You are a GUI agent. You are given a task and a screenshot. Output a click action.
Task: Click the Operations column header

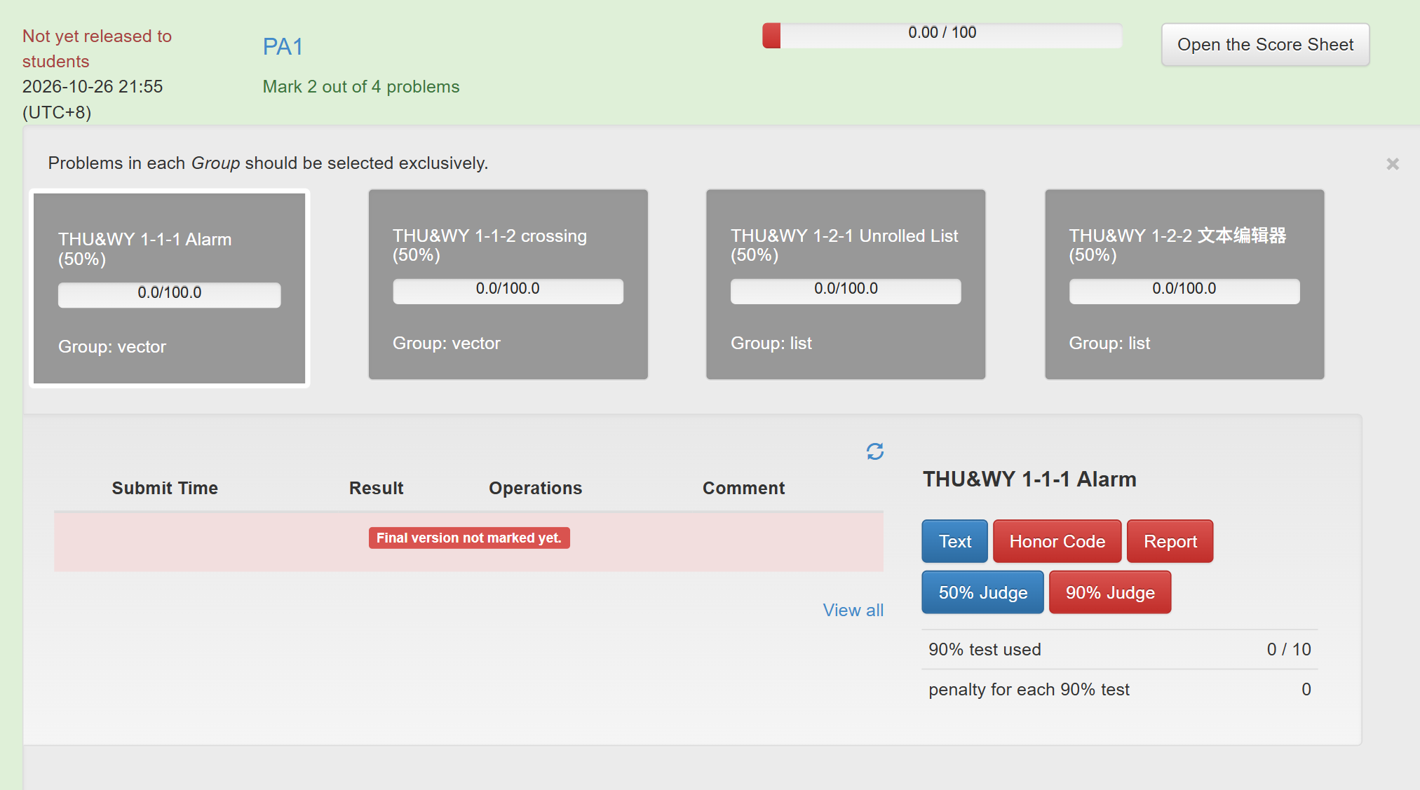point(536,488)
